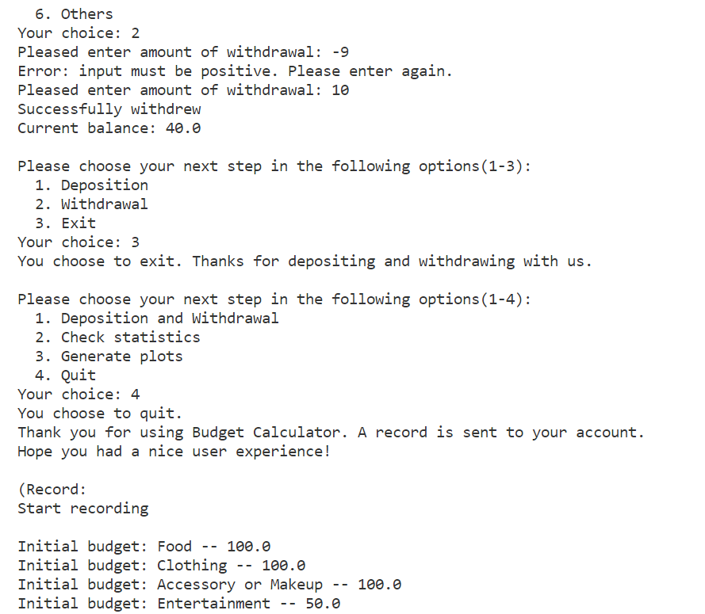Click the first 'Your choice: 2' line
This screenshot has height=614, width=705.
click(x=79, y=33)
